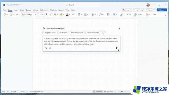Click the Designer wand icon

click(x=128, y=15)
